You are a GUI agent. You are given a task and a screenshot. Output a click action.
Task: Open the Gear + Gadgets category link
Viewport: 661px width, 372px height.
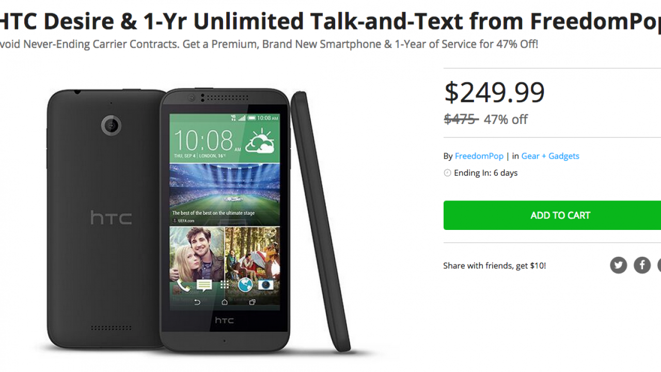(x=550, y=156)
